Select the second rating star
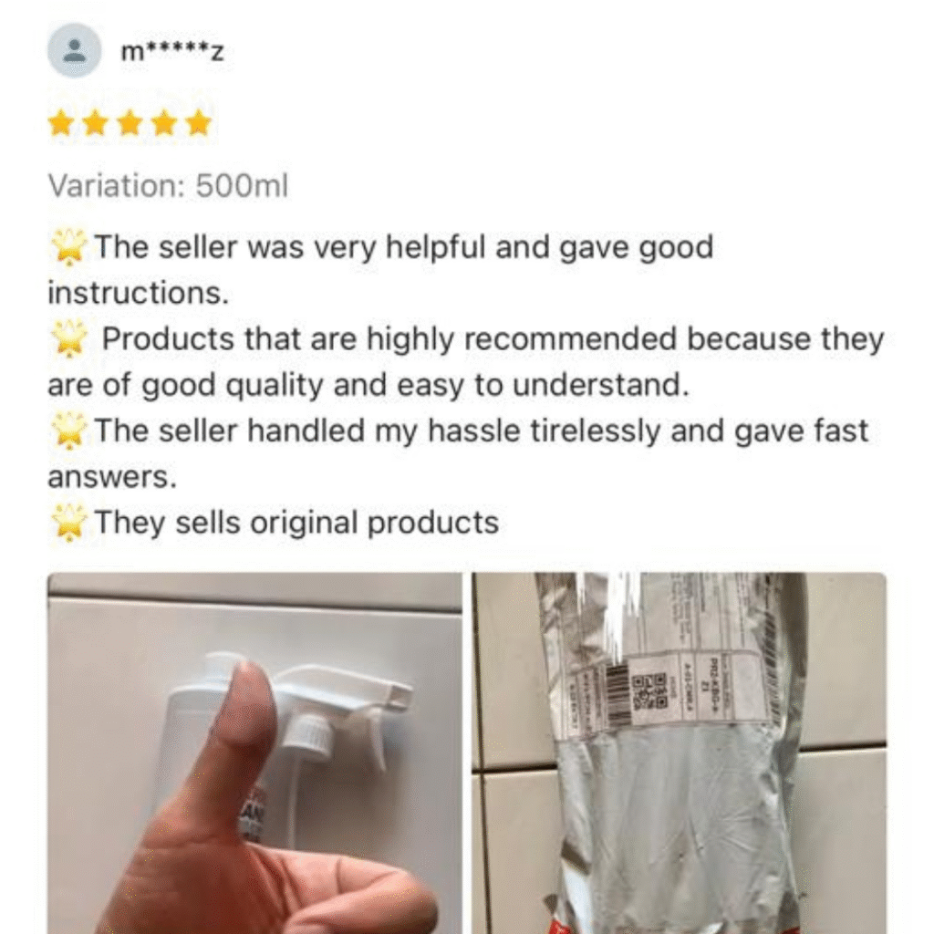Viewport: 934px width, 934px height. [x=95, y=123]
